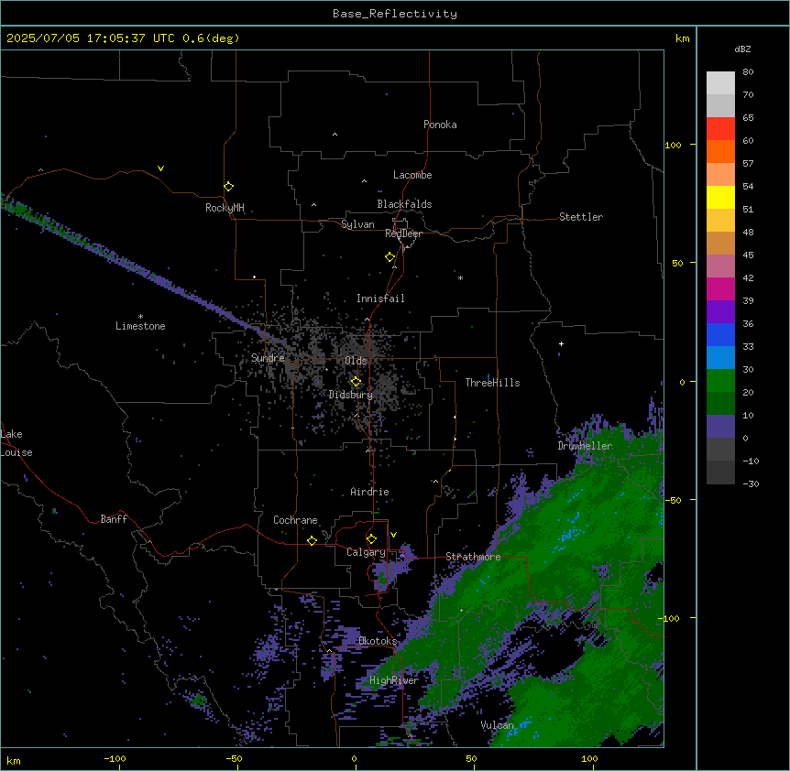Click the HighRiver label
790x771 pixels.
tap(393, 680)
